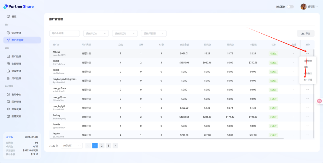The height and width of the screenshot is (163, 323).
Task: Select the 用户数据 sidebar icon
Action: coord(8,78)
